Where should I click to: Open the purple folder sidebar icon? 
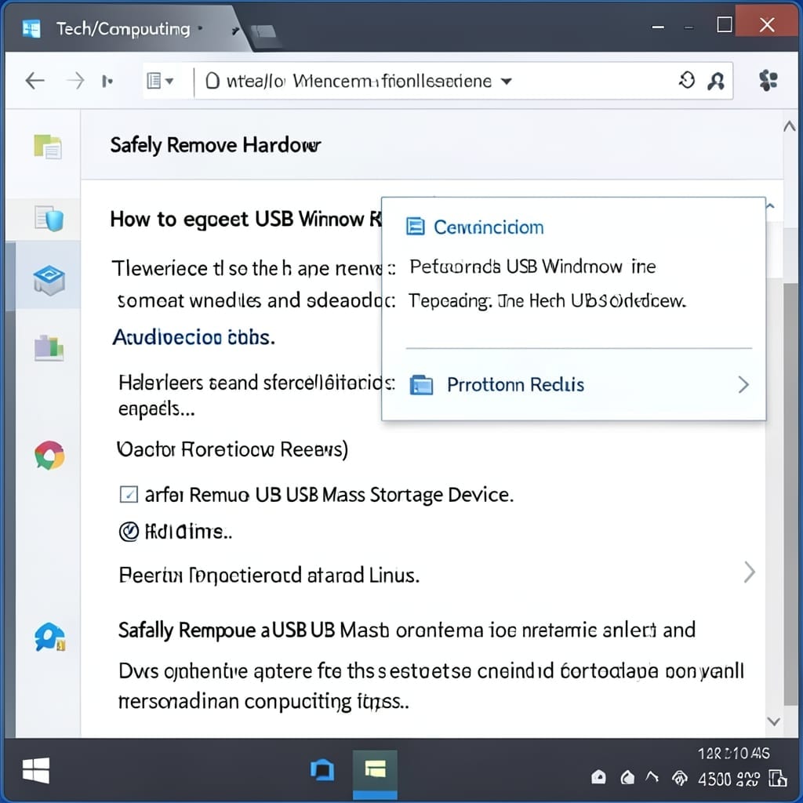tap(49, 347)
